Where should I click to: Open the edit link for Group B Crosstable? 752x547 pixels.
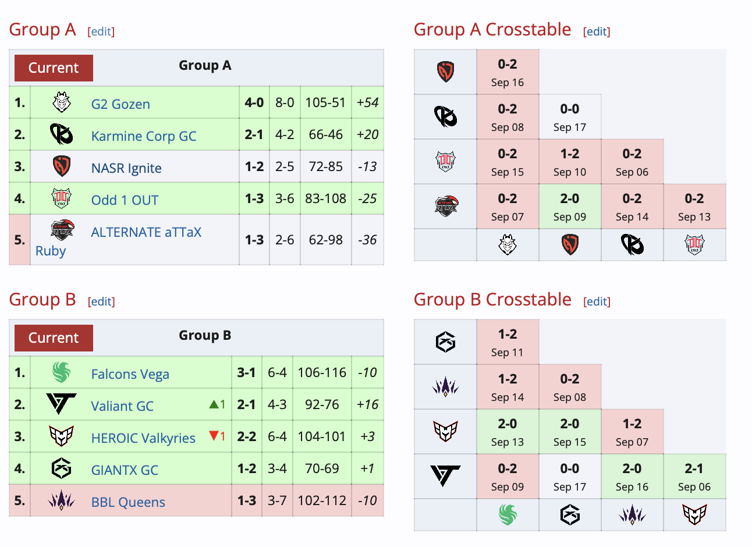(597, 301)
